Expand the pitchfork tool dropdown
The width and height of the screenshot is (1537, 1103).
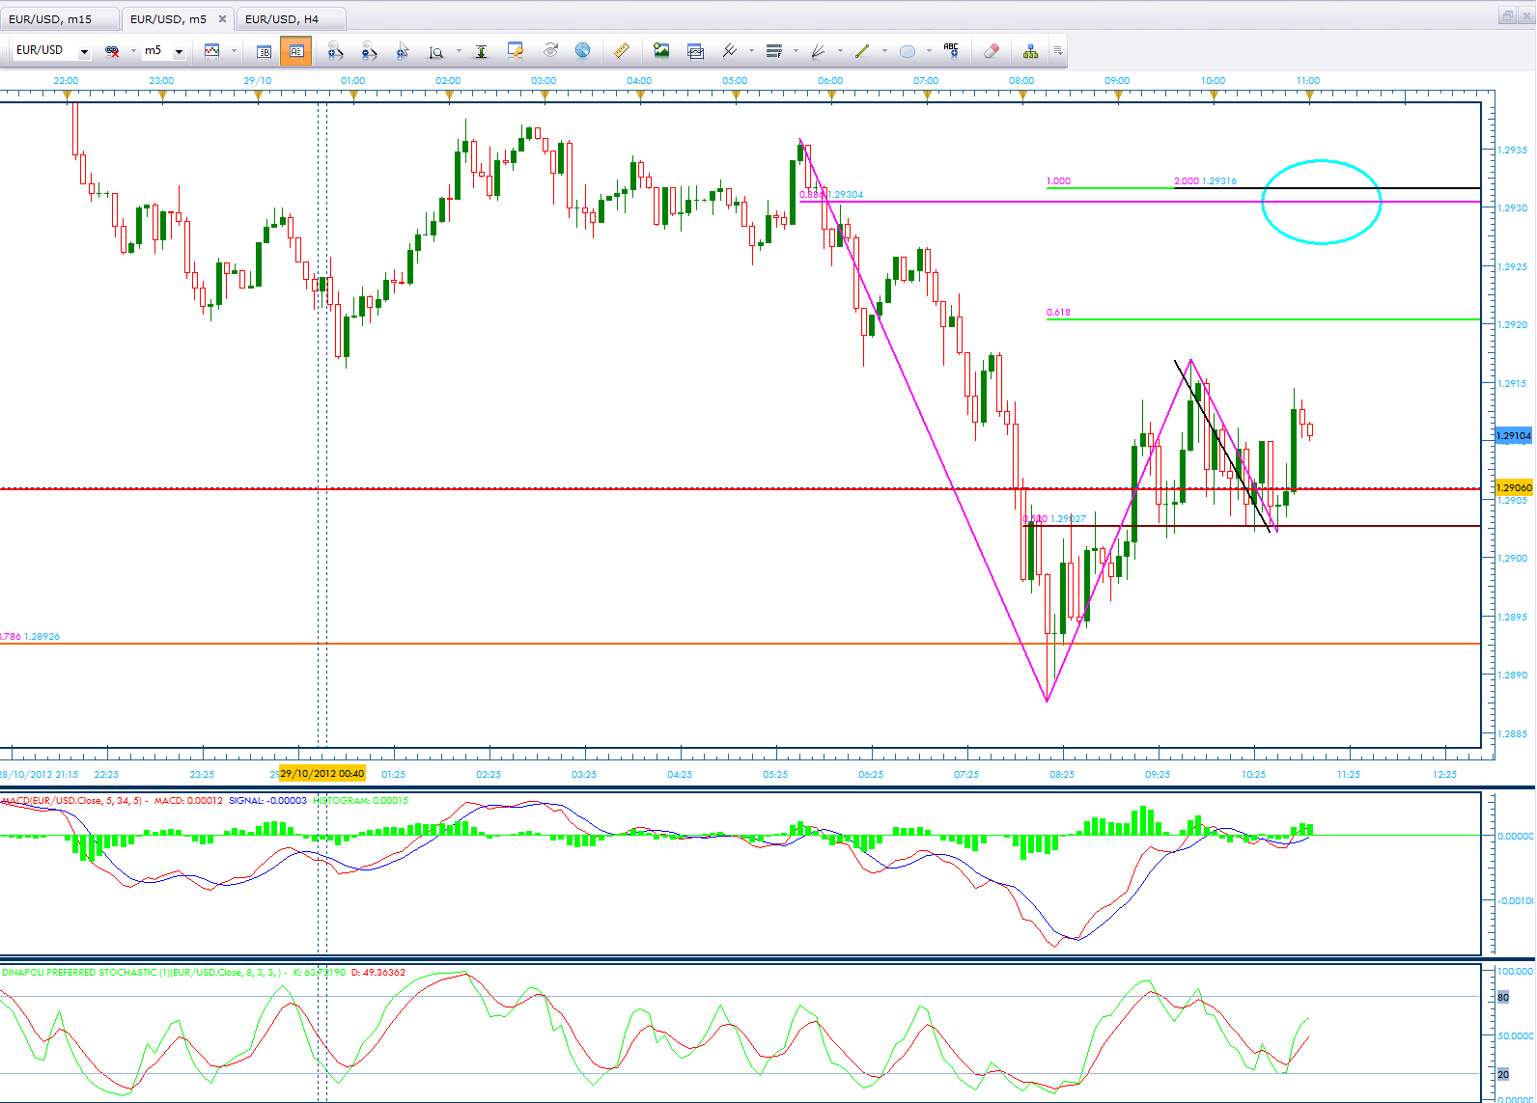coord(751,51)
